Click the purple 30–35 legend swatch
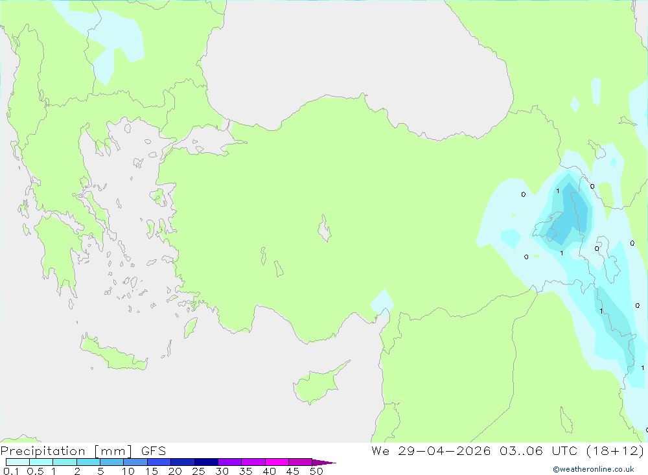648x475 pixels. pos(229,462)
